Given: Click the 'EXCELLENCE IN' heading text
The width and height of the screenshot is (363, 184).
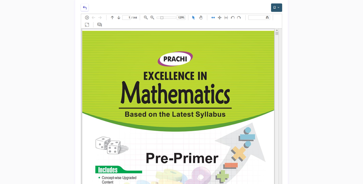Looking at the screenshot, I should coord(175,76).
